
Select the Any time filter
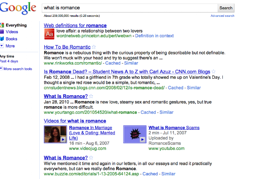(x=7, y=56)
